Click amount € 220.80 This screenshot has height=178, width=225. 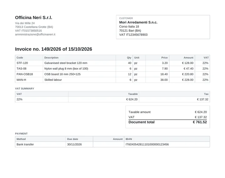click(x=188, y=74)
